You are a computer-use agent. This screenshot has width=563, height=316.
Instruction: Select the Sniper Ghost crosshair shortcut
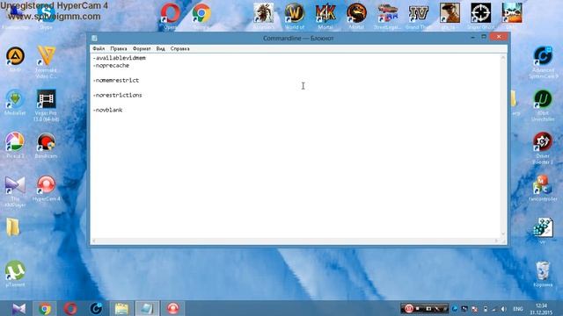pos(481,16)
